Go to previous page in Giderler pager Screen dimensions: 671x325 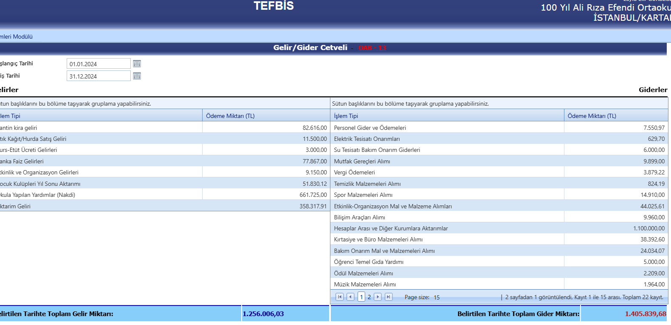point(350,297)
